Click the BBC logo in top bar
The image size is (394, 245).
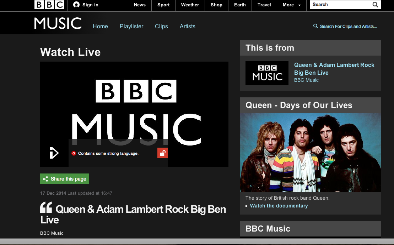click(49, 5)
